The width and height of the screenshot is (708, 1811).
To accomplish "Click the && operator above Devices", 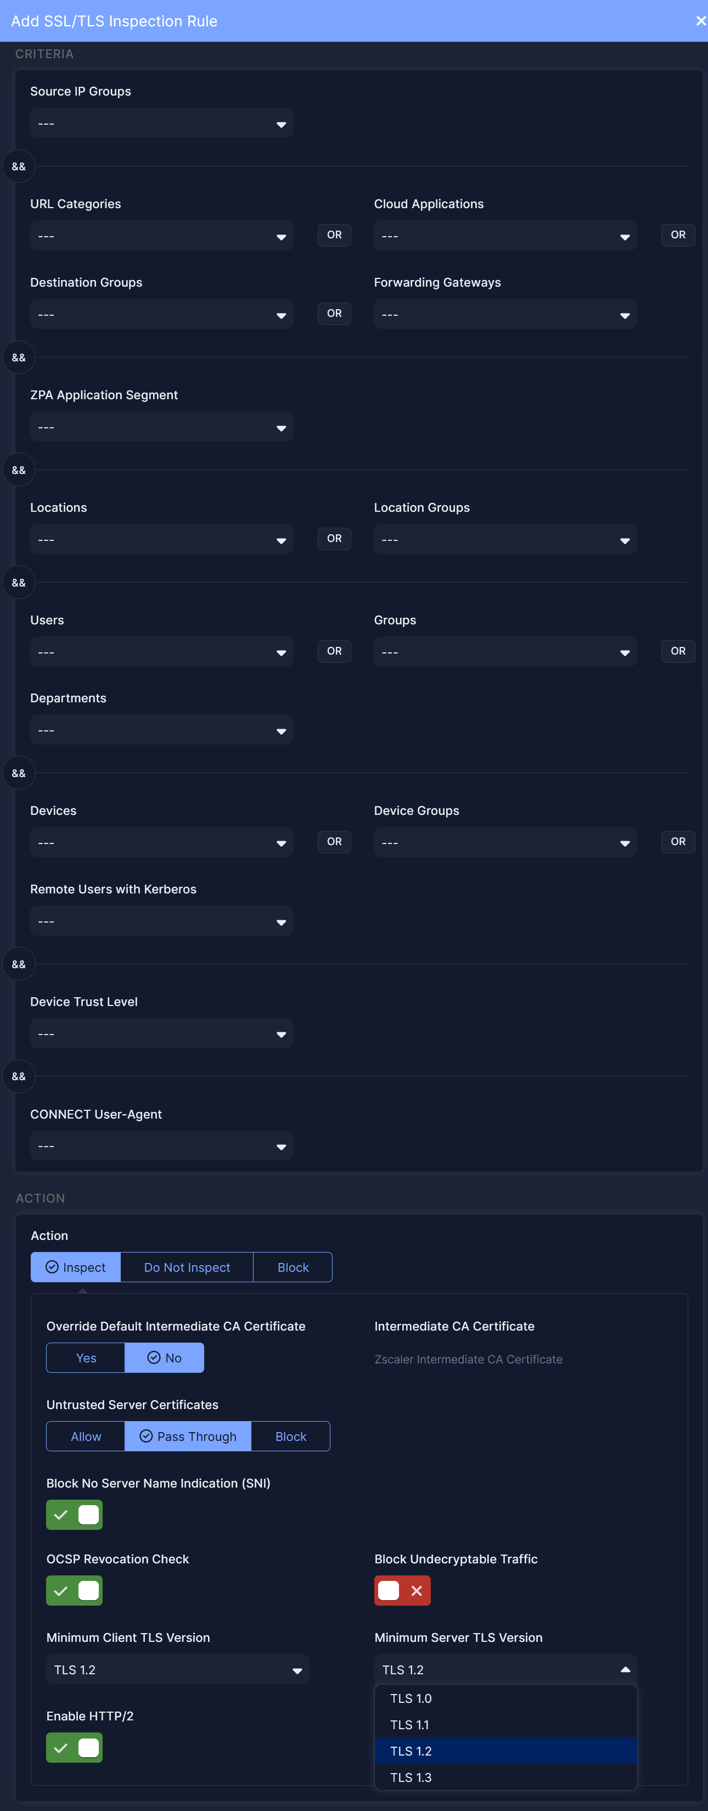I will [x=19, y=773].
